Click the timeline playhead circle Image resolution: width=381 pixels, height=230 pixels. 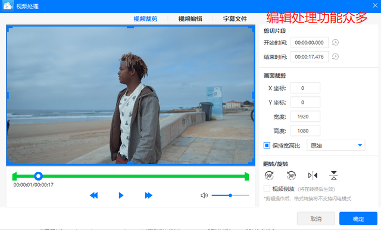click(38, 176)
